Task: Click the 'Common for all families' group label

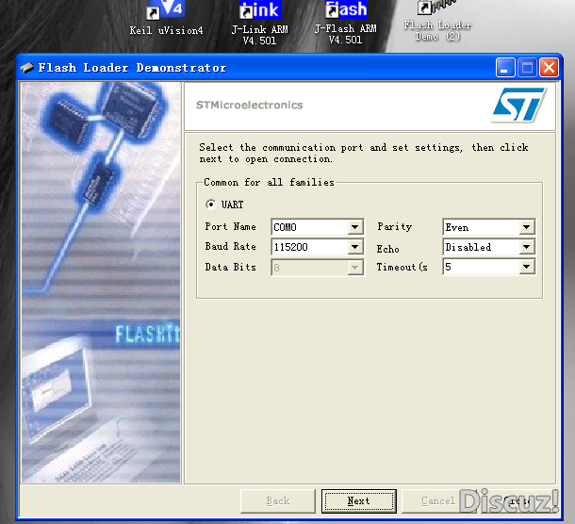Action: point(269,182)
